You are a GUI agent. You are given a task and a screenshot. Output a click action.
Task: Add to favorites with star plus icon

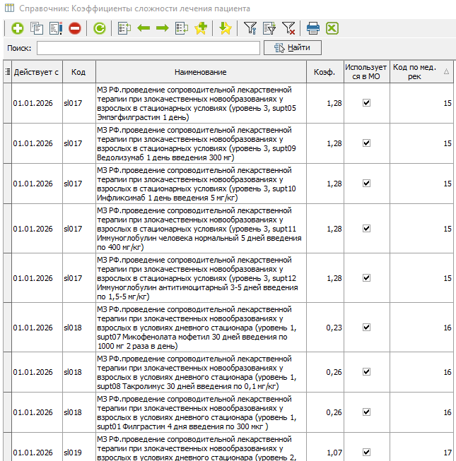pos(201,28)
